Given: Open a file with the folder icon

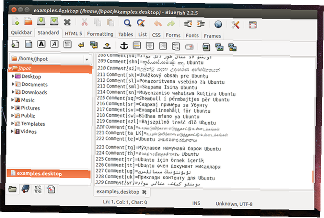Looking at the screenshot, I should (x=28, y=21).
